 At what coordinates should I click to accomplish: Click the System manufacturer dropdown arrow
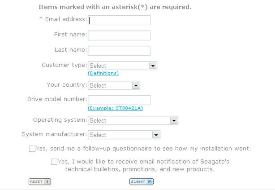click(x=156, y=135)
